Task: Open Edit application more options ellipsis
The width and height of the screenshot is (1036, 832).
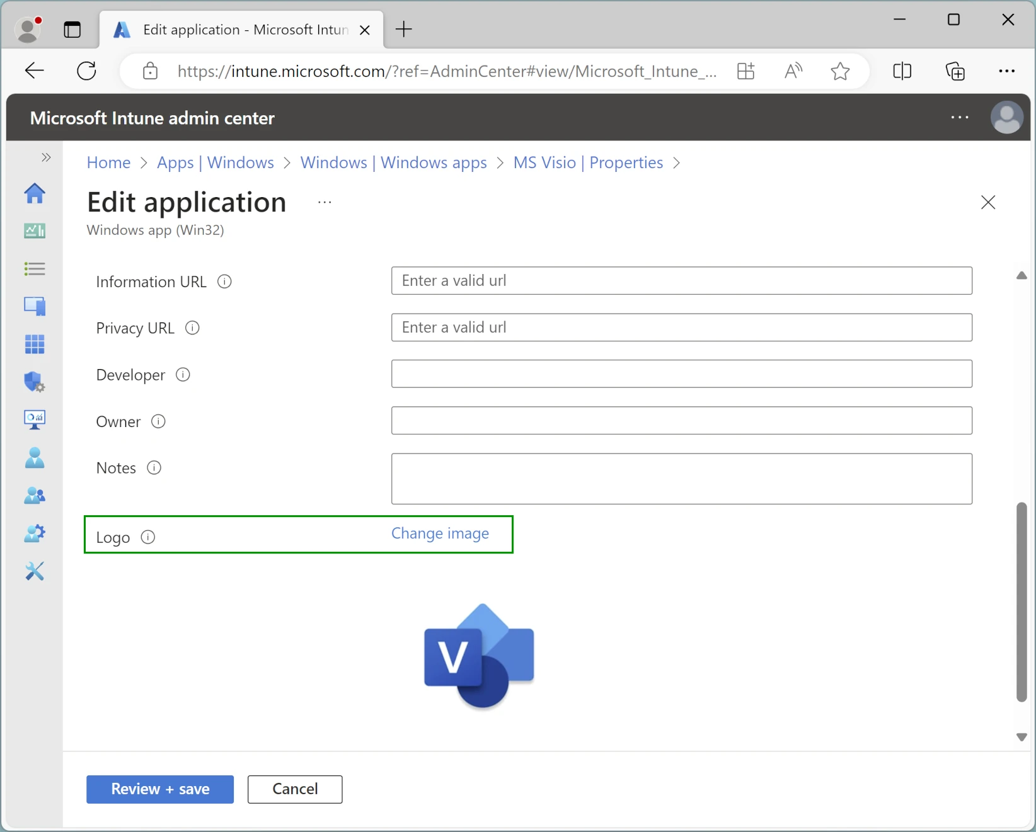Action: [x=325, y=202]
